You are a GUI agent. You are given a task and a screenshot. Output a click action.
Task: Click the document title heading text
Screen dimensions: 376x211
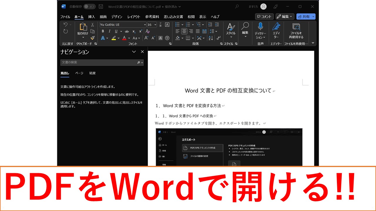[x=228, y=91]
